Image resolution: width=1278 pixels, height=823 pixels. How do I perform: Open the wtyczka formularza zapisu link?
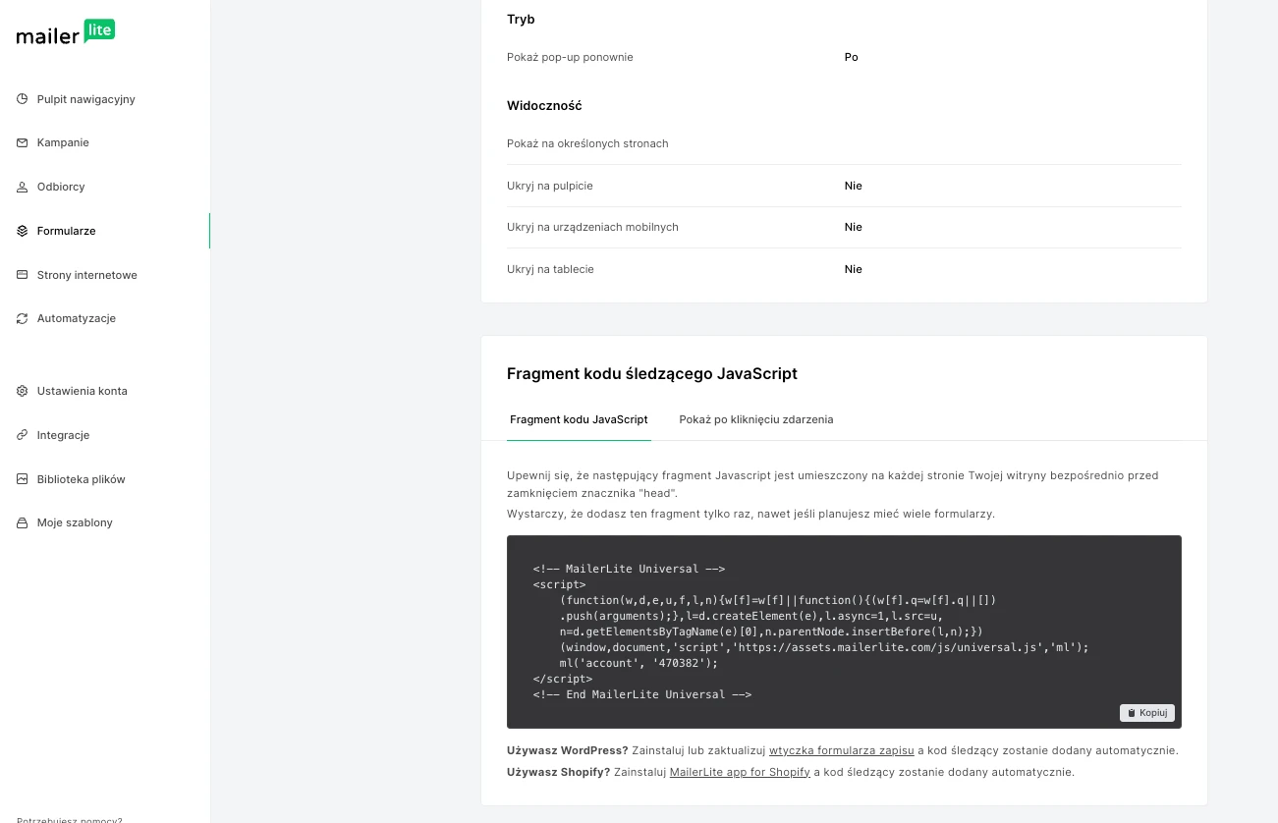841,750
